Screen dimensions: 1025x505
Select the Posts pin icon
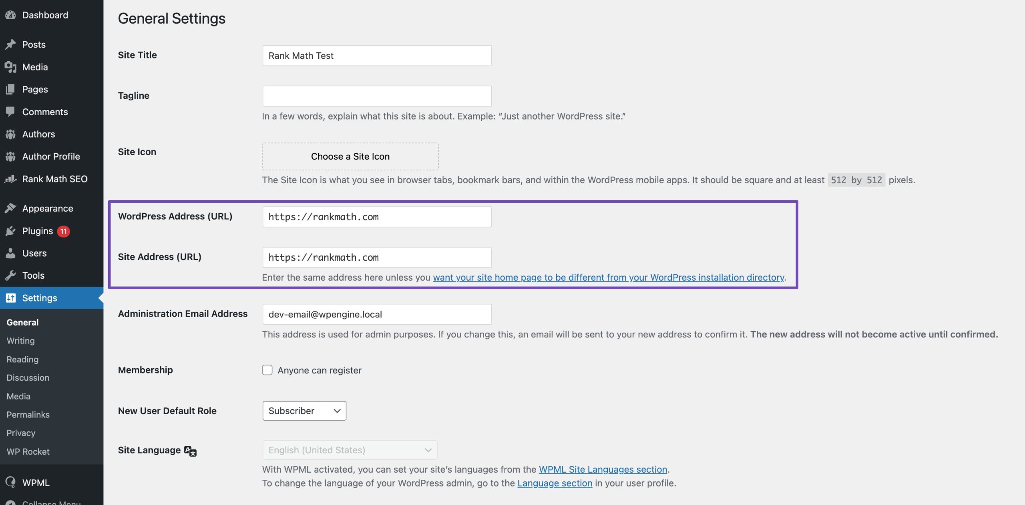coord(11,44)
